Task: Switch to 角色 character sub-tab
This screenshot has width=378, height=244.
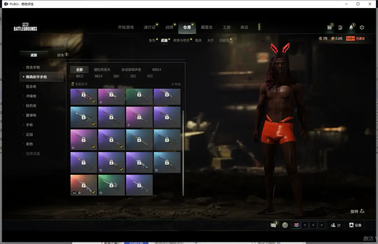Action: coord(152,40)
